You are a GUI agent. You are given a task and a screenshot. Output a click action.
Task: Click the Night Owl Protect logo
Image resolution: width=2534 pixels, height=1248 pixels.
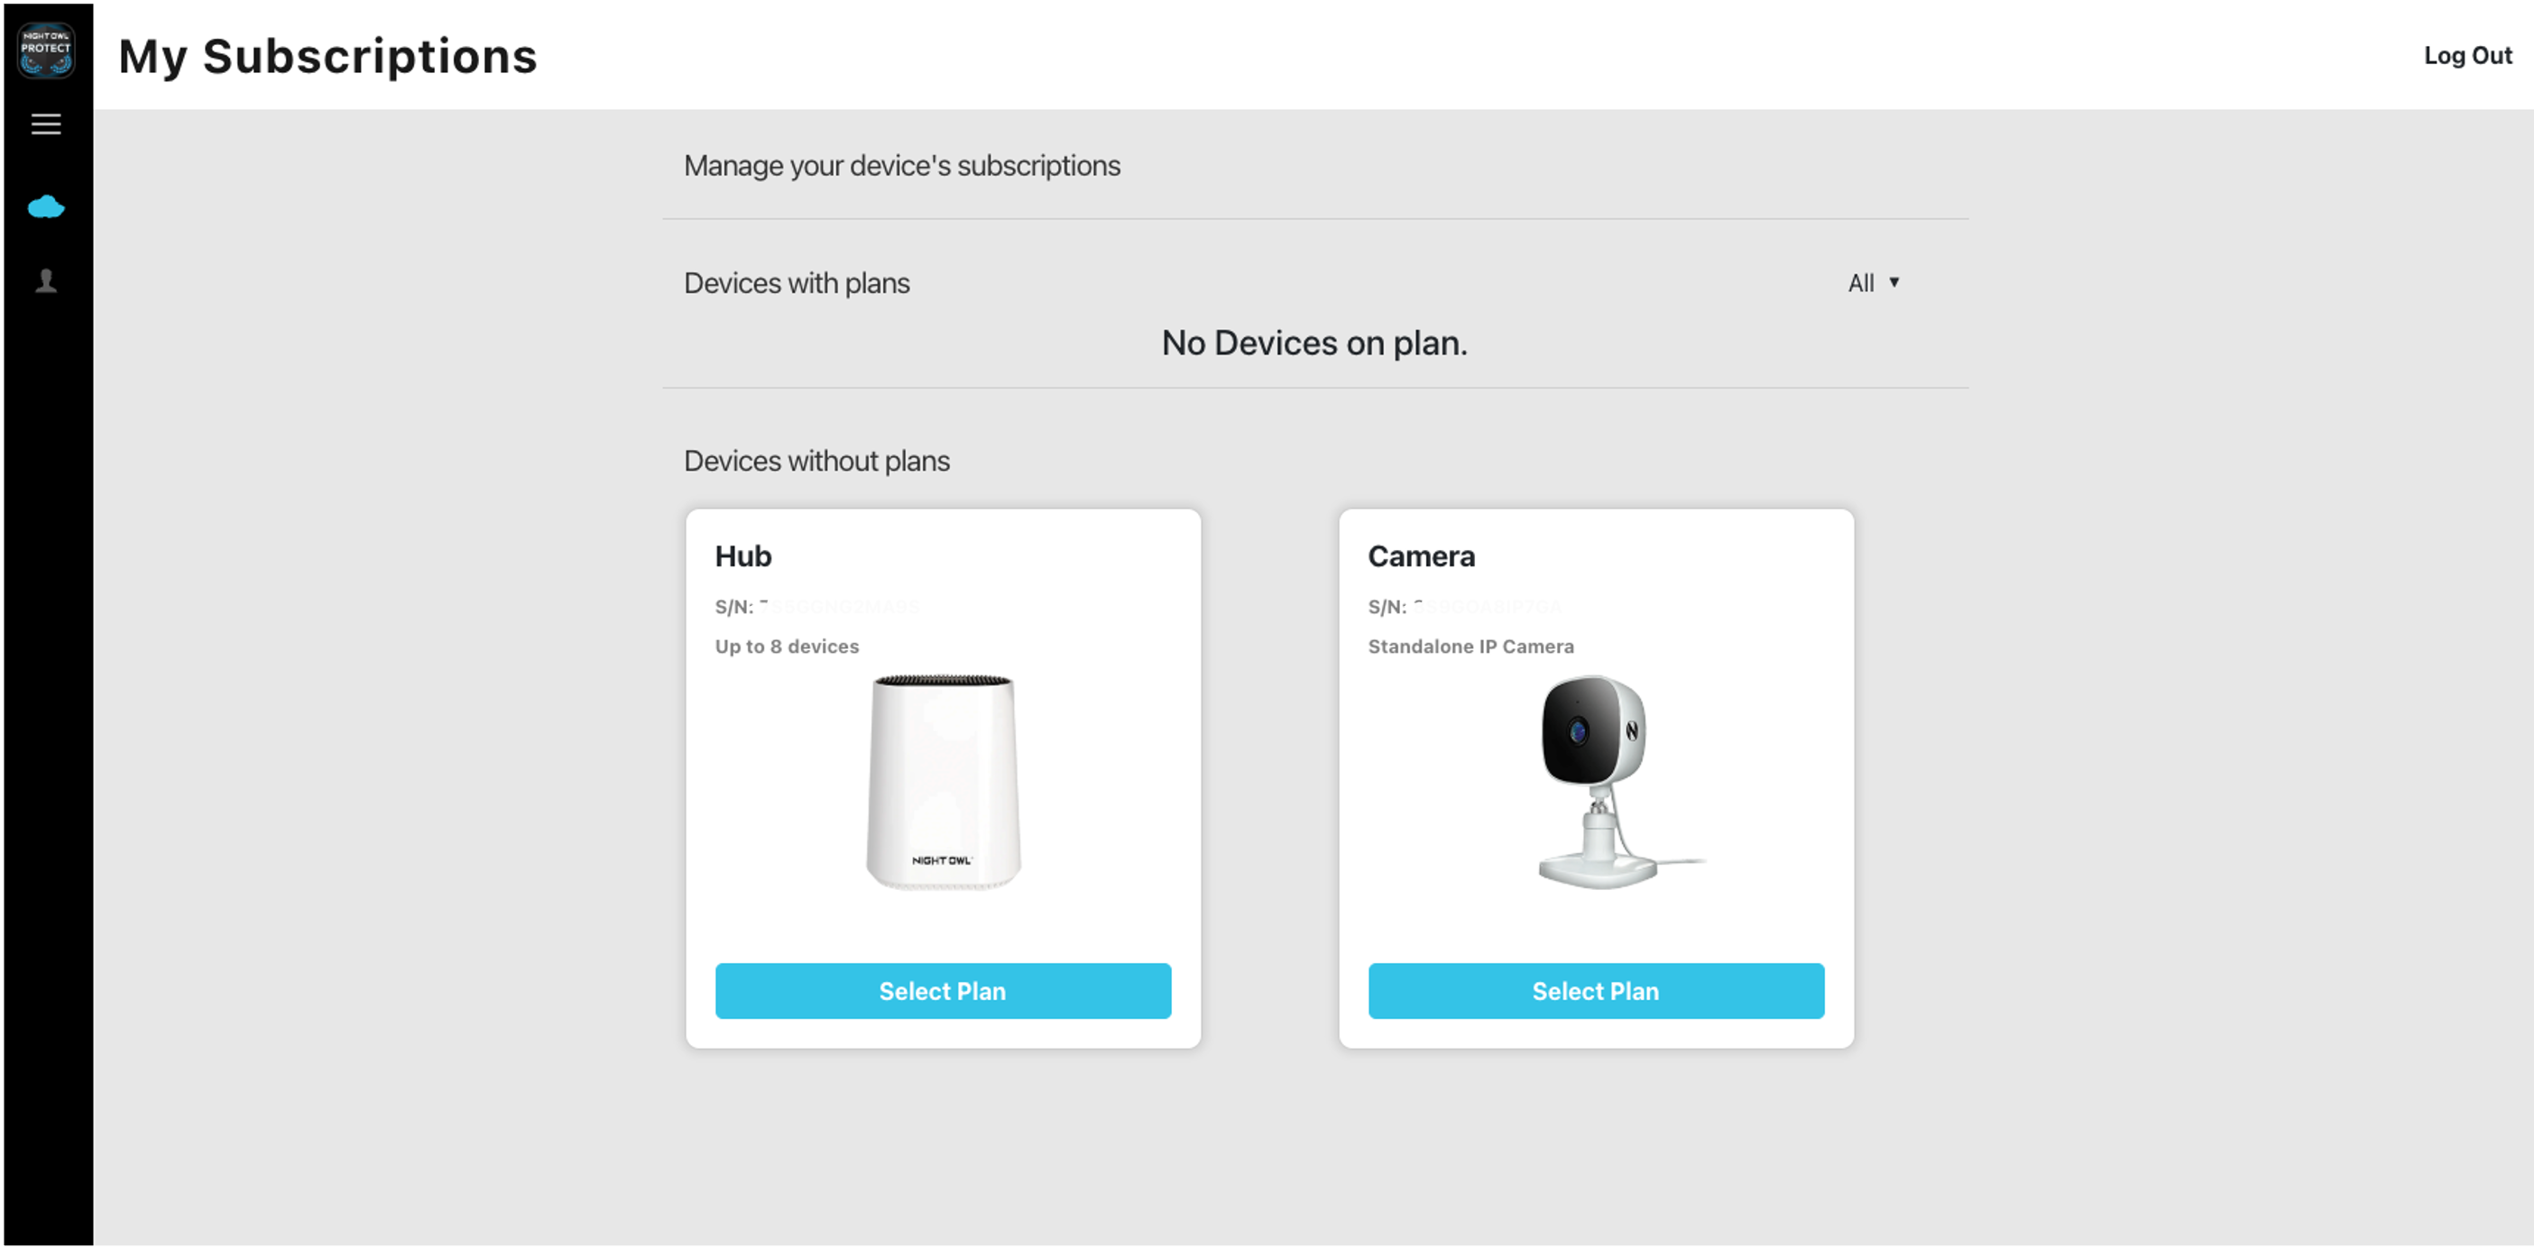click(x=46, y=50)
